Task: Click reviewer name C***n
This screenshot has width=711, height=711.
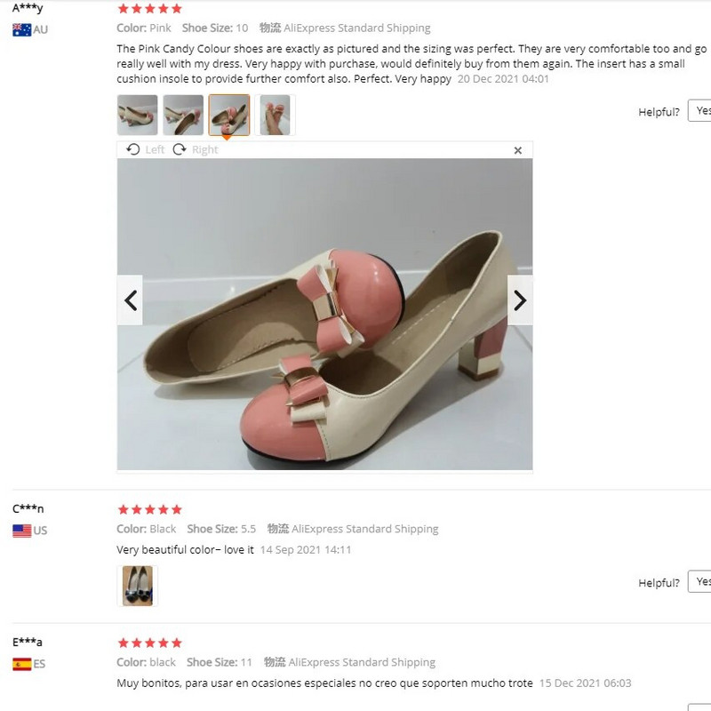Action: pyautogui.click(x=28, y=509)
